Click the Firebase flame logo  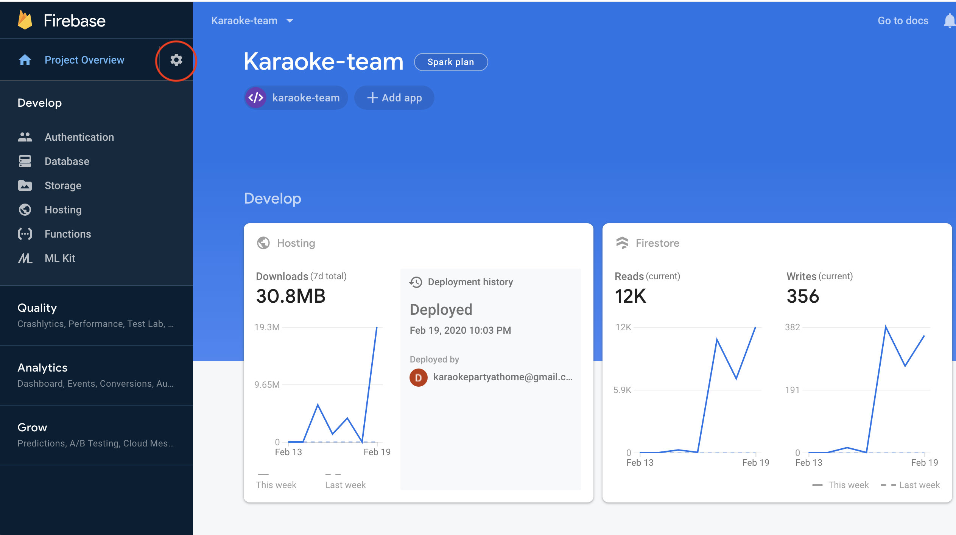[25, 20]
